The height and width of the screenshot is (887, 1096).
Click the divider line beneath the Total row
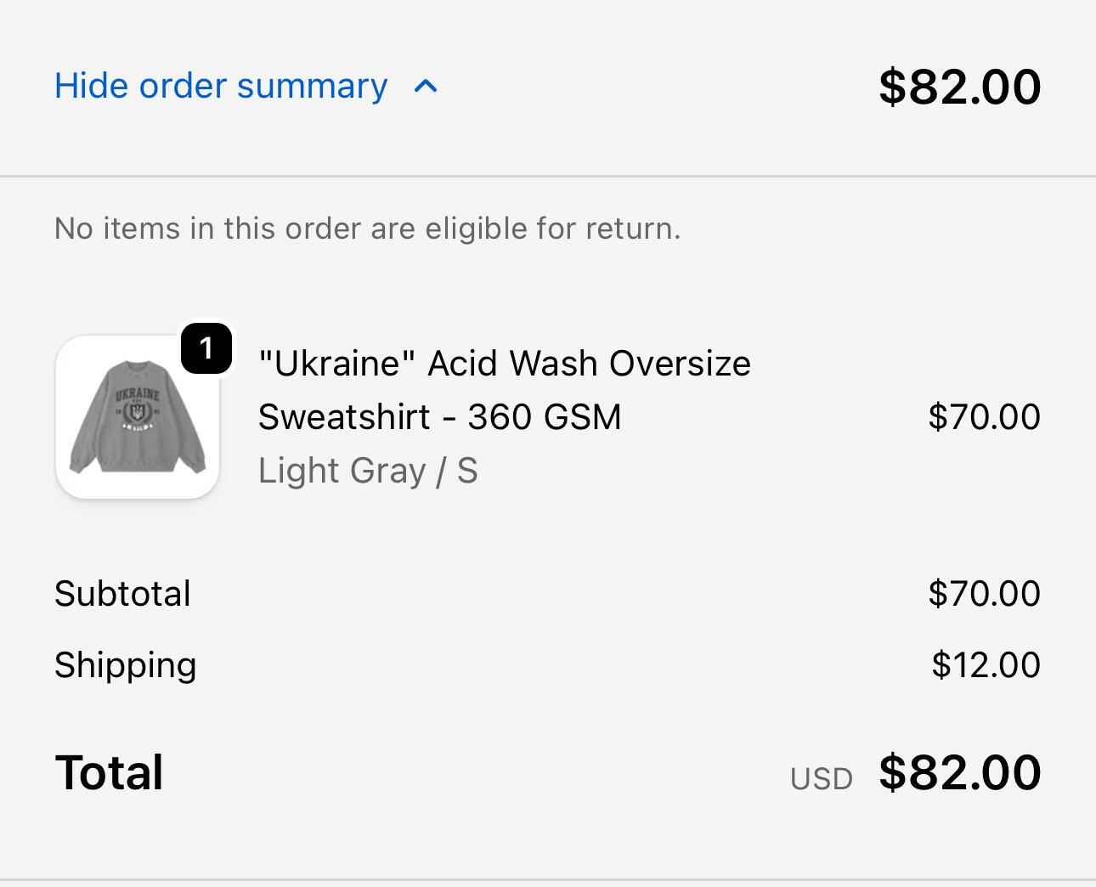[548, 879]
